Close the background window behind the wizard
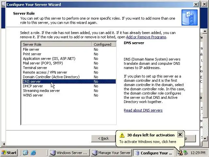Image resolution: width=209 pixels, height=157 pixels. tap(204, 4)
